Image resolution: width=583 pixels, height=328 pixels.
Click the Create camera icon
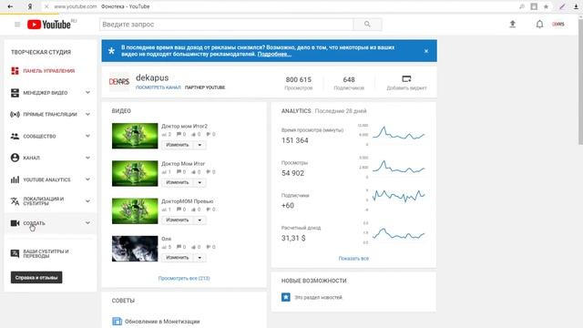tap(15, 223)
